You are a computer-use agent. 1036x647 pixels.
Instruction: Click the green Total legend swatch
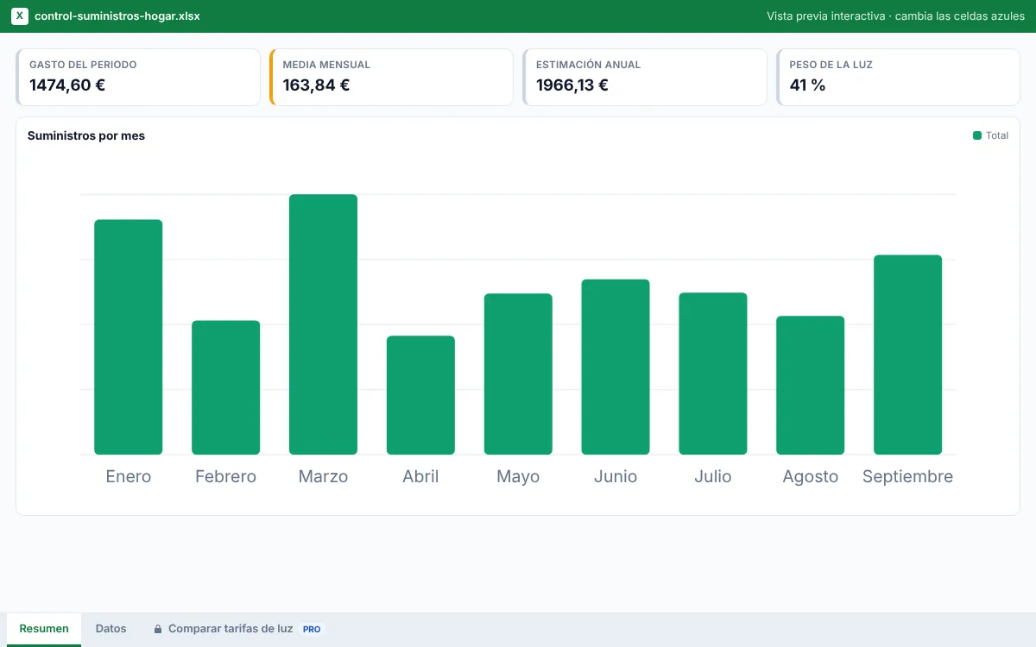point(977,135)
